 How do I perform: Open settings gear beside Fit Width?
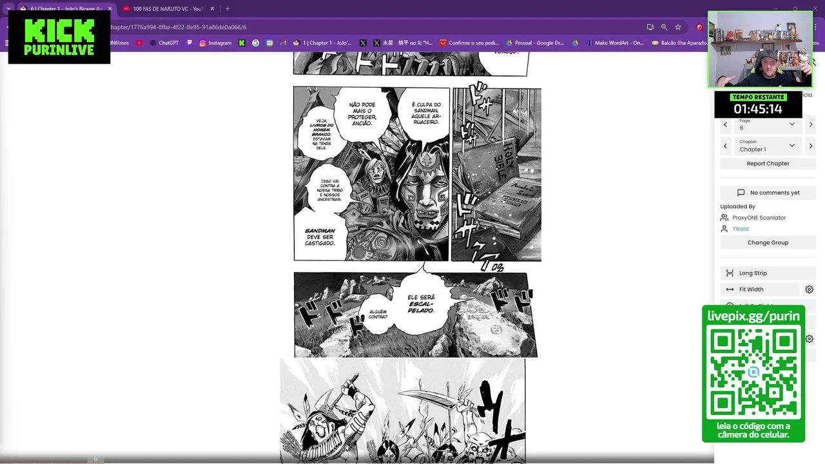pos(810,289)
